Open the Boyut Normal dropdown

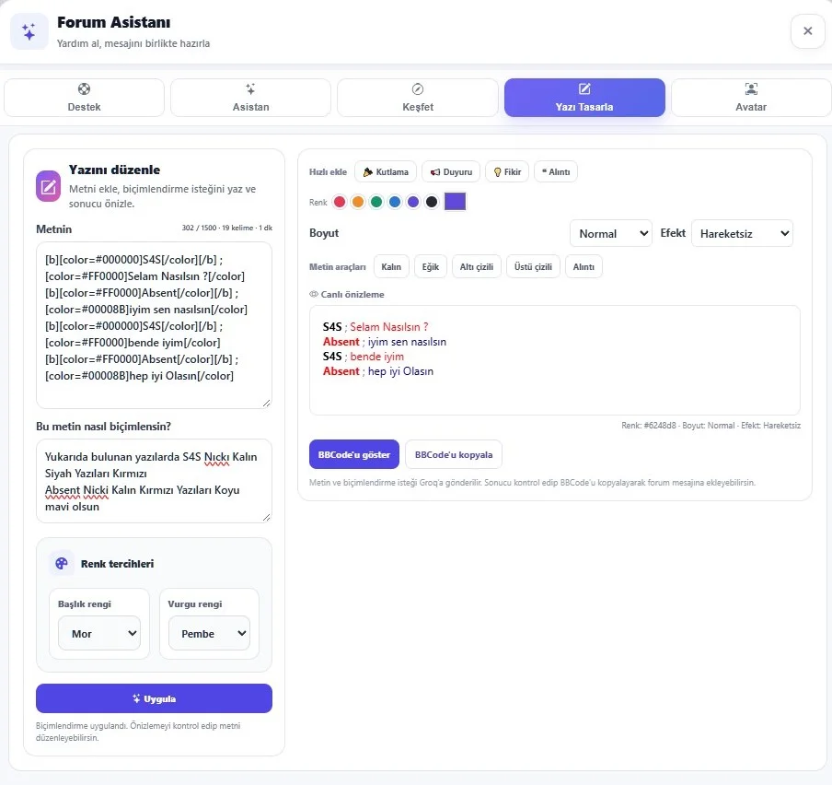(x=611, y=233)
